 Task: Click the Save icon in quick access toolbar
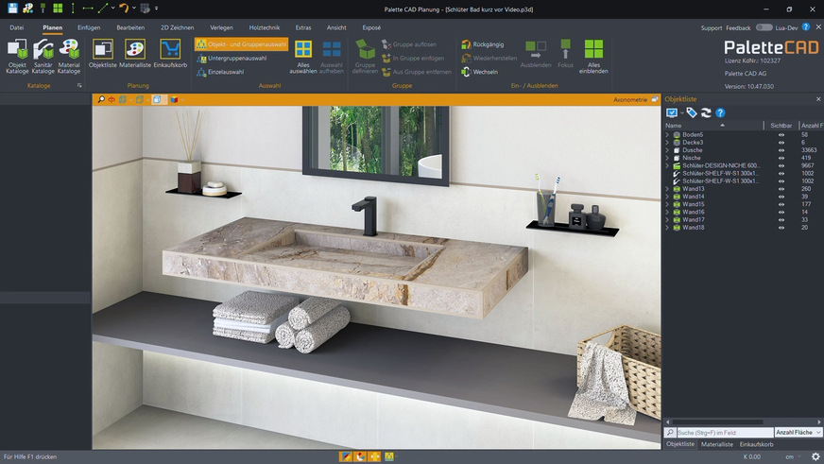click(x=12, y=8)
